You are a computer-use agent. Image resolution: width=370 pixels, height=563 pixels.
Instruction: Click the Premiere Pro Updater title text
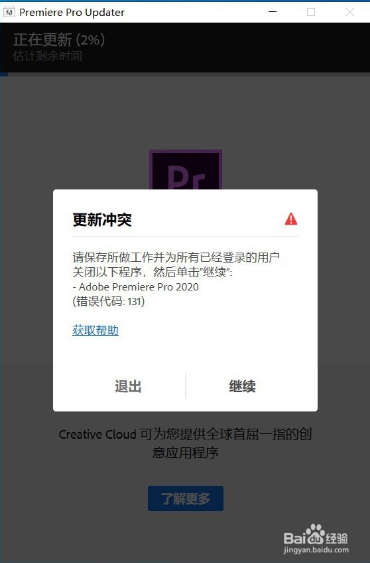point(72,13)
